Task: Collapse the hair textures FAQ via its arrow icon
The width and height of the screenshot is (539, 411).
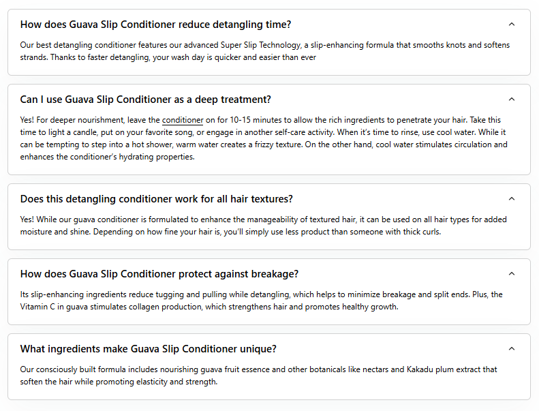Action: coord(512,199)
